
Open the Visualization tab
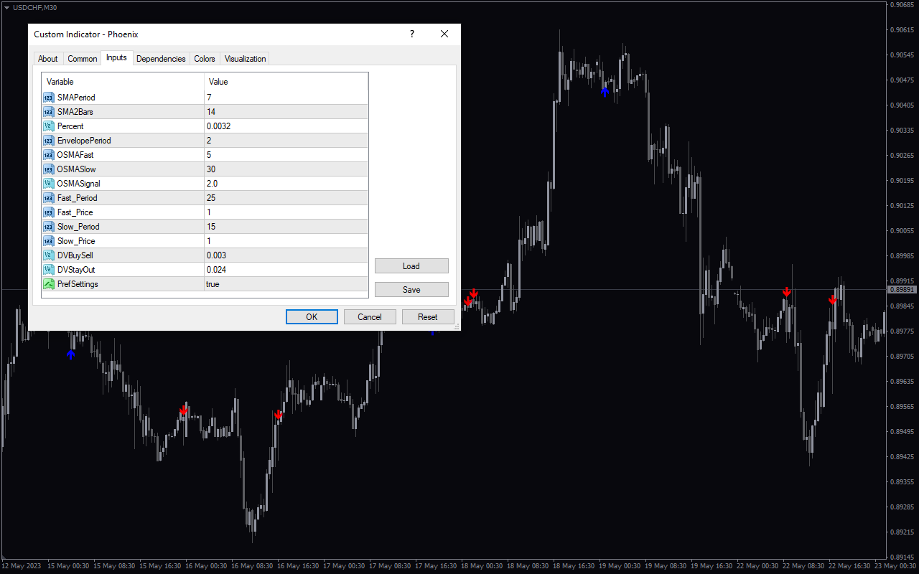point(246,59)
